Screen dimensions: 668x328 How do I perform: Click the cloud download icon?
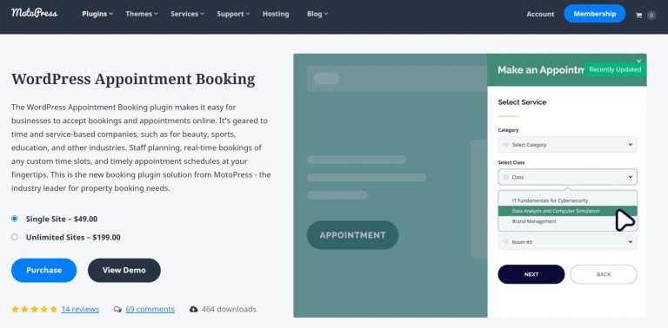(193, 309)
